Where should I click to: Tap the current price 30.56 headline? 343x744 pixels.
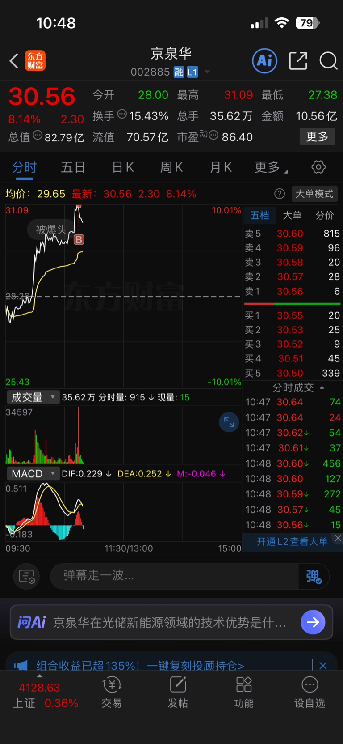[x=42, y=97]
